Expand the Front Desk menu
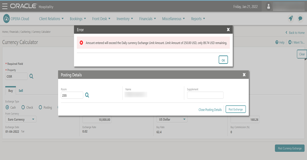This screenshot has height=160, width=307. (x=101, y=19)
